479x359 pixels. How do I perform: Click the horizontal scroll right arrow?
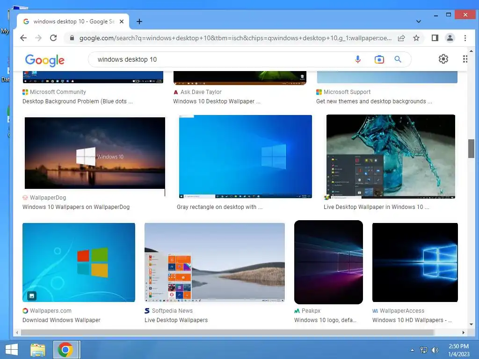pyautogui.click(x=464, y=332)
